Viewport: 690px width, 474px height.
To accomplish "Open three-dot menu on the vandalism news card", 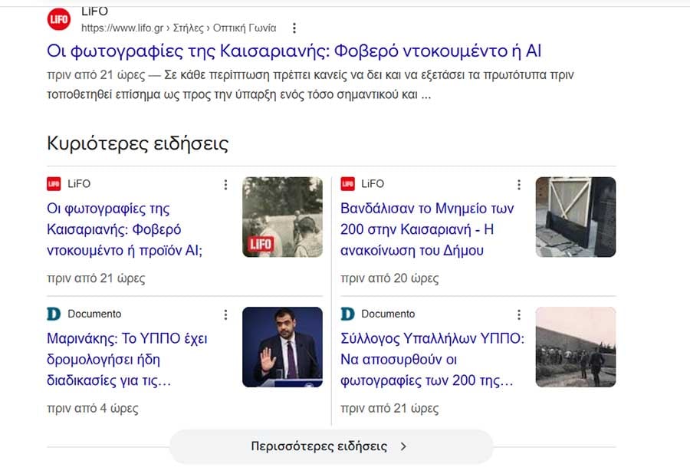I will (519, 185).
